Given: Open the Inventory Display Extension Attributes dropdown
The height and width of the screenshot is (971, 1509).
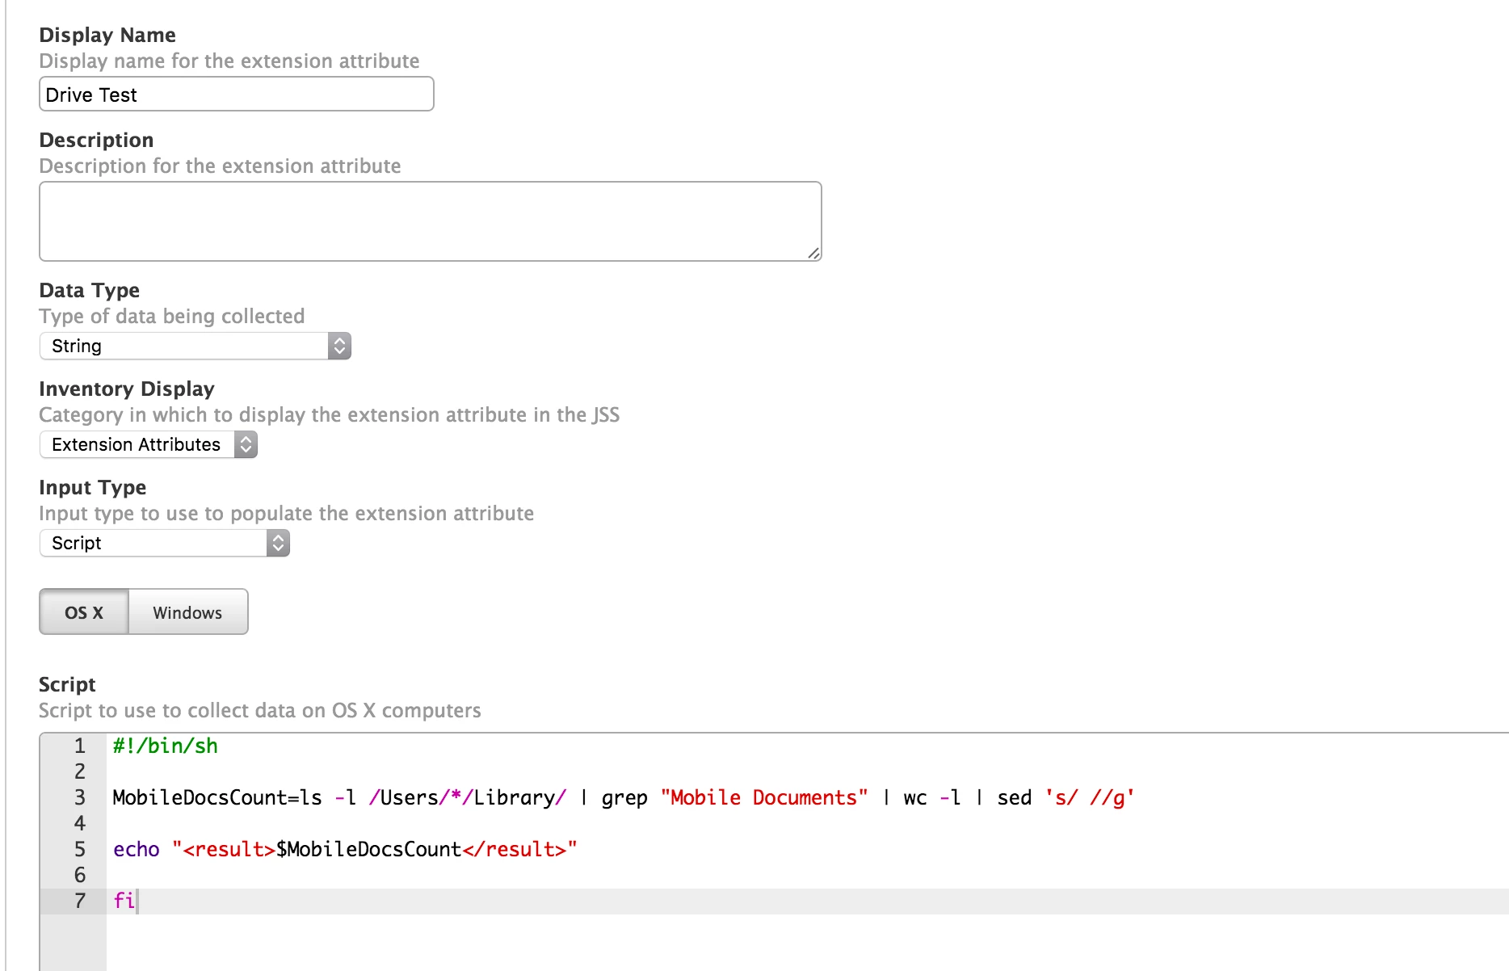Looking at the screenshot, I should tap(148, 444).
